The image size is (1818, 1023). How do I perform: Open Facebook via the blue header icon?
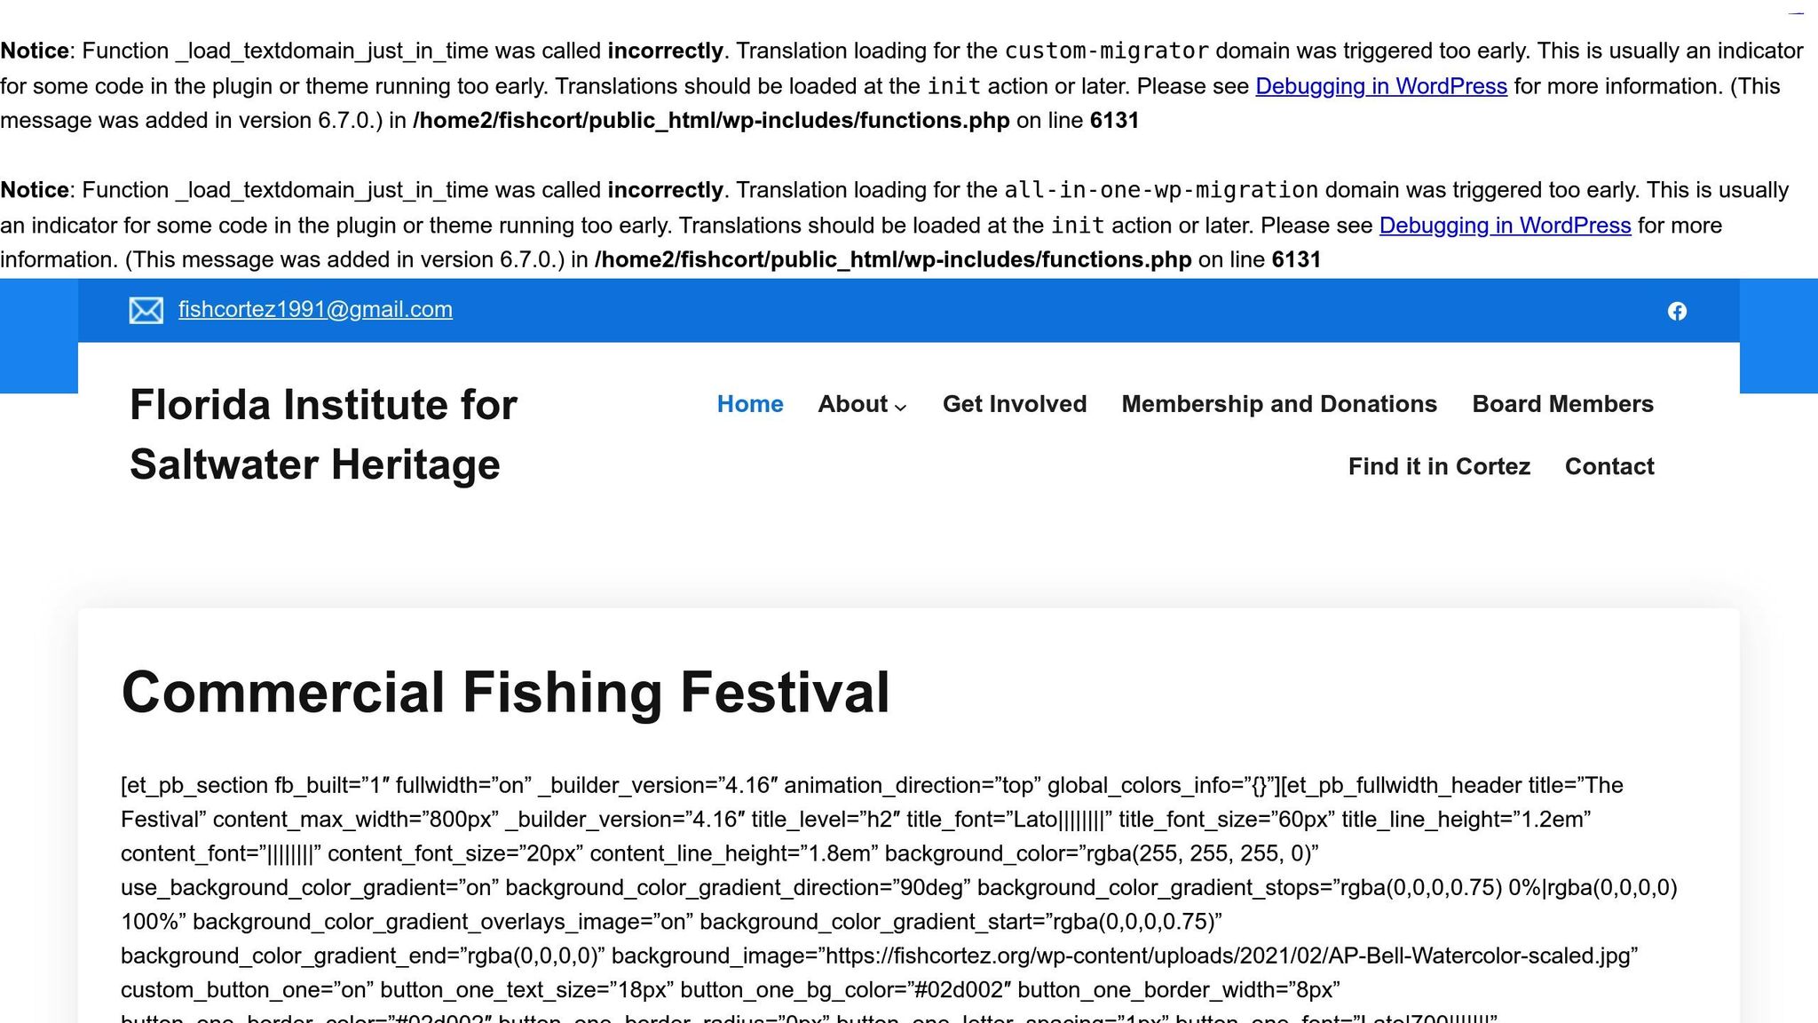tap(1678, 311)
